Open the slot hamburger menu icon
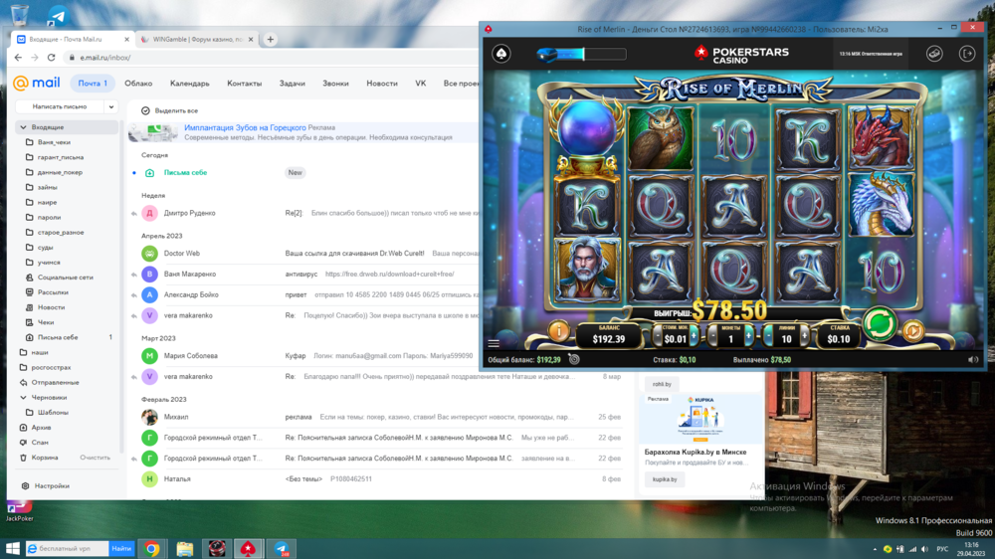This screenshot has height=559, width=995. (494, 344)
